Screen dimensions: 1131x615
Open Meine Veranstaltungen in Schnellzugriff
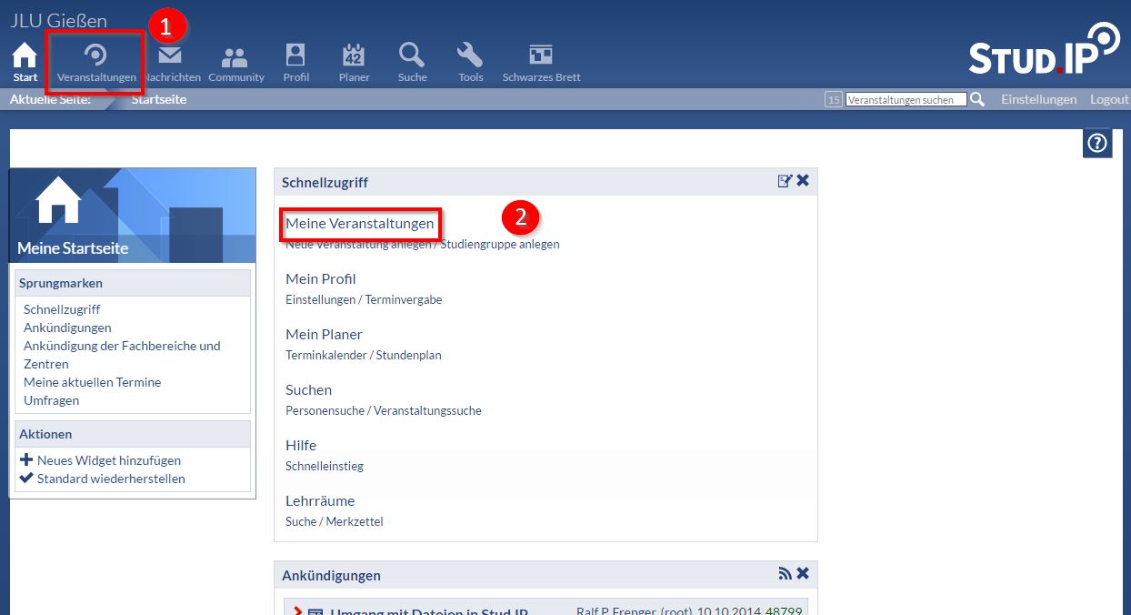coord(360,223)
